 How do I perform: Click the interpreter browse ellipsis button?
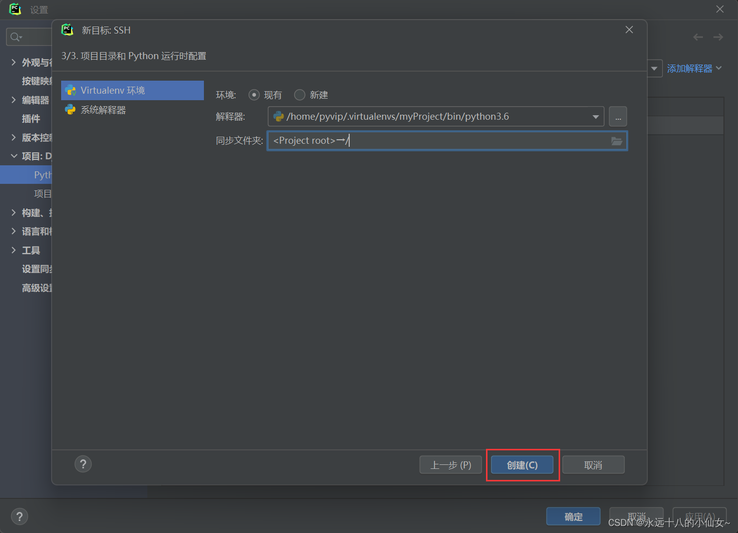[618, 117]
